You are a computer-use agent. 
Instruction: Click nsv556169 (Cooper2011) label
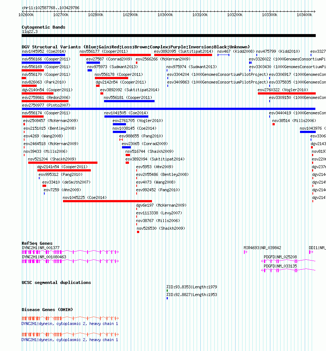point(46,67)
